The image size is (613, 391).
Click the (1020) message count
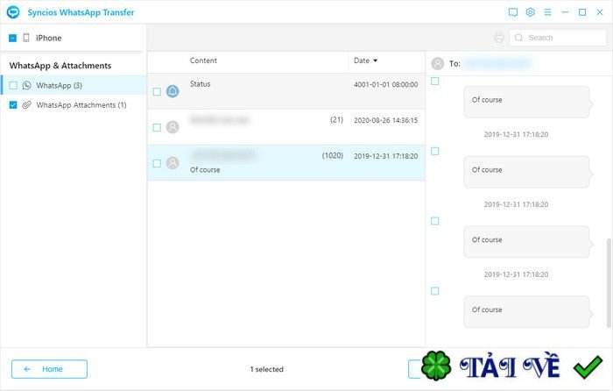[332, 156]
